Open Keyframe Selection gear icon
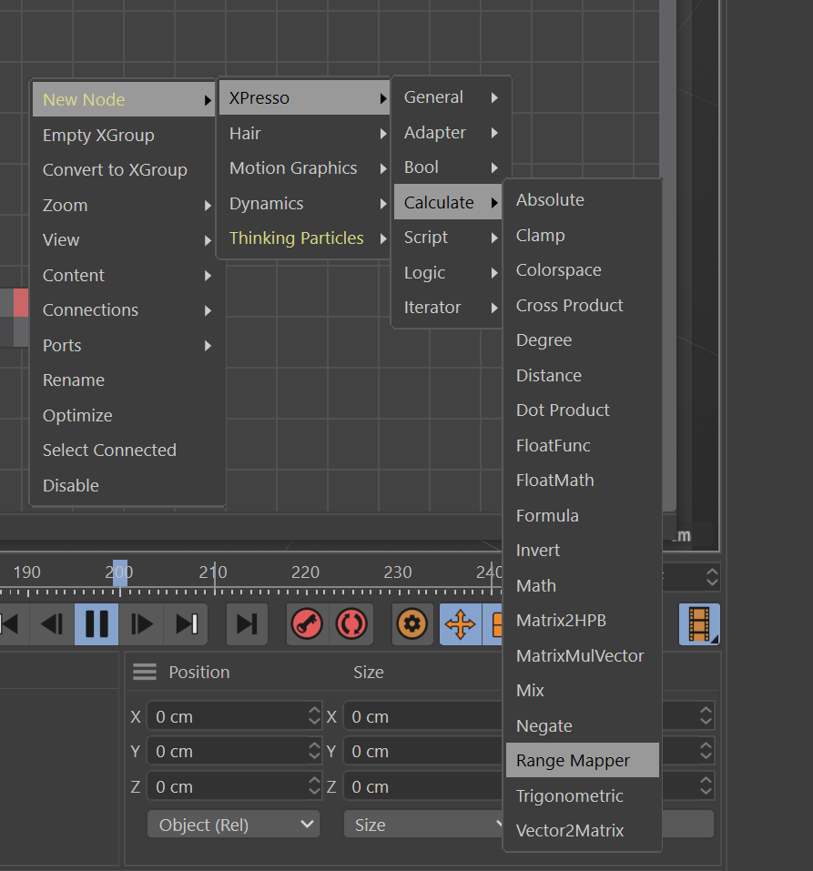This screenshot has width=813, height=871. (412, 624)
